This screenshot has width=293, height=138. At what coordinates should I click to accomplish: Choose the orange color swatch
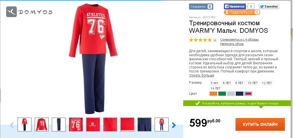pyautogui.click(x=213, y=94)
